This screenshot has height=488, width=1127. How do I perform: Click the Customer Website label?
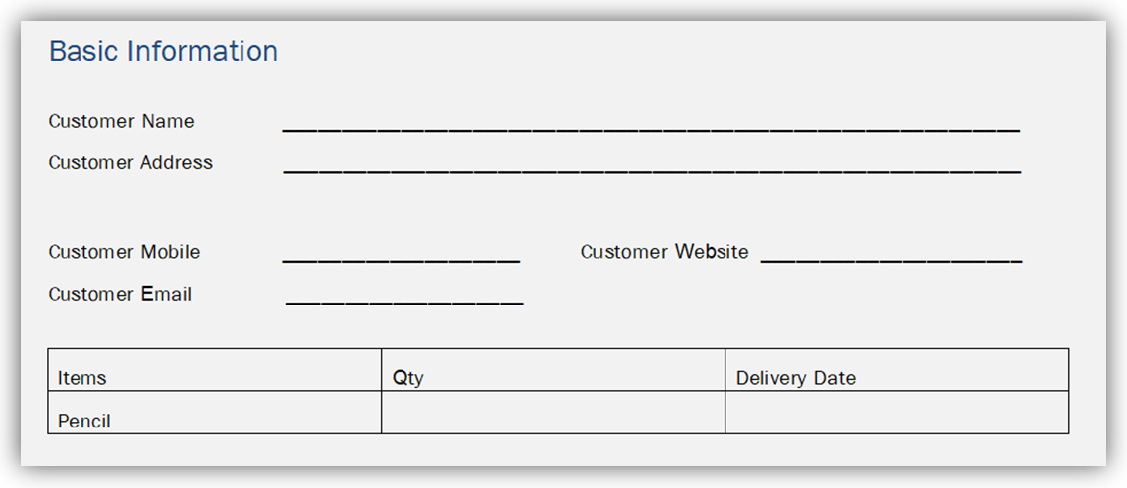(665, 252)
